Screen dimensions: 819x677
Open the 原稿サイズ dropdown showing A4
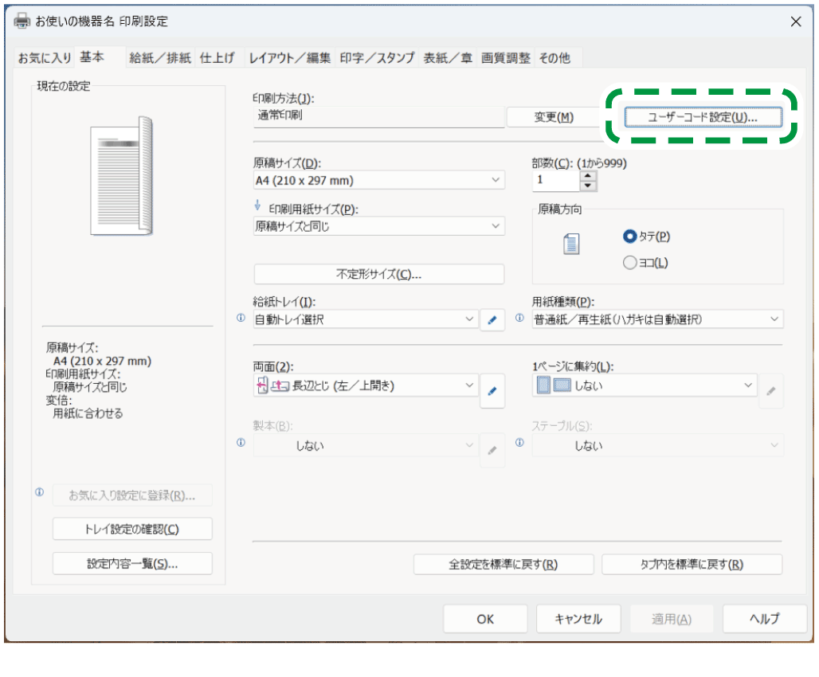tap(378, 181)
